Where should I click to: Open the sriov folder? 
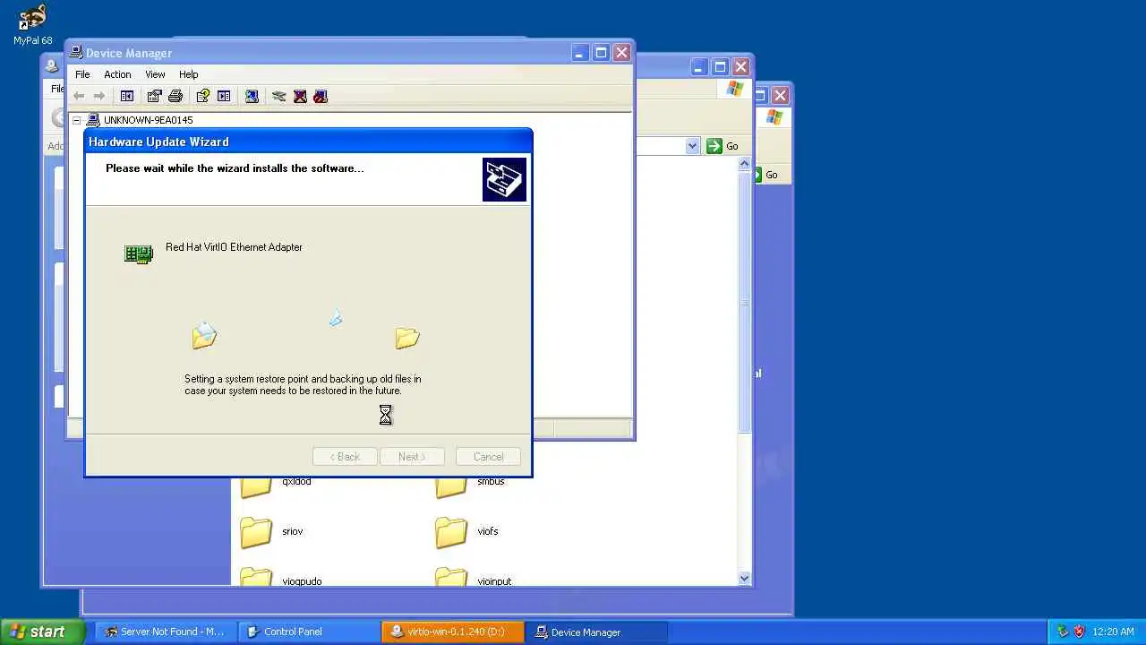256,531
